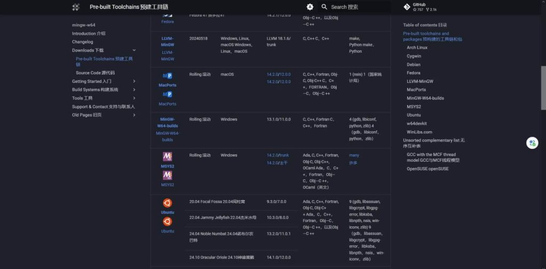Image resolution: width=546 pixels, height=269 pixels.
Task: Expand the Build Systems sidebar section
Action: pyautogui.click(x=134, y=90)
